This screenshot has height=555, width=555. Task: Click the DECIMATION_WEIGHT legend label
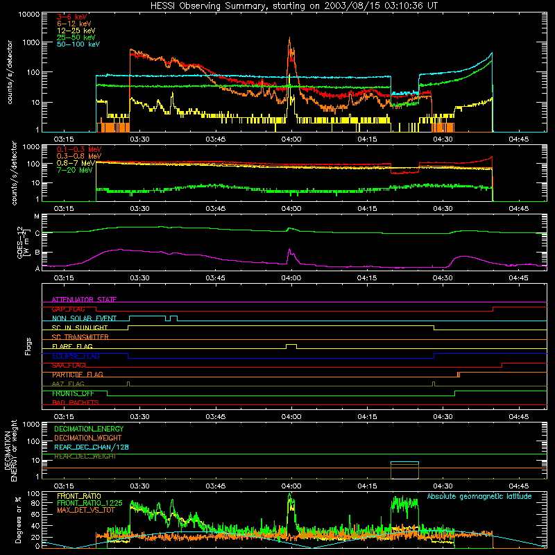[88, 438]
